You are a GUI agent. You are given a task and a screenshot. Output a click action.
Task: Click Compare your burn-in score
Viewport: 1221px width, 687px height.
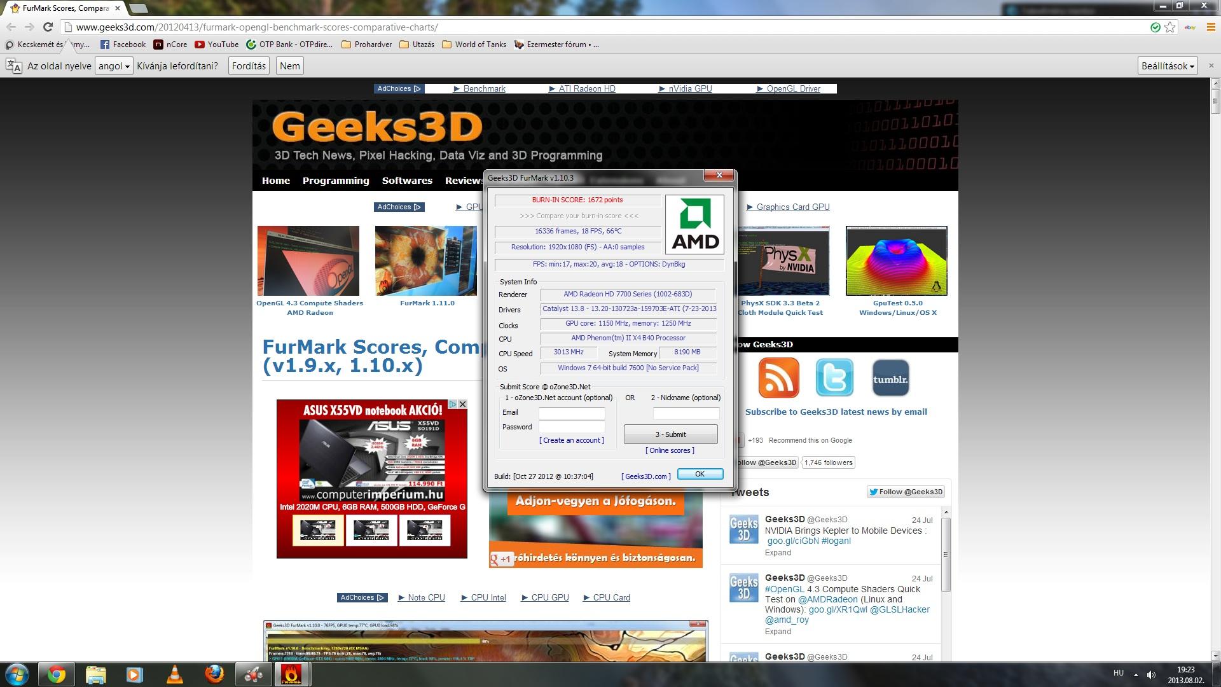point(579,216)
